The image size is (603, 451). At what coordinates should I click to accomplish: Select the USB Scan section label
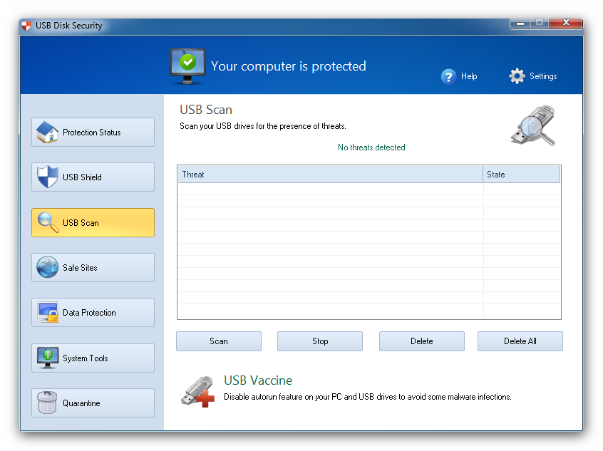(x=81, y=222)
